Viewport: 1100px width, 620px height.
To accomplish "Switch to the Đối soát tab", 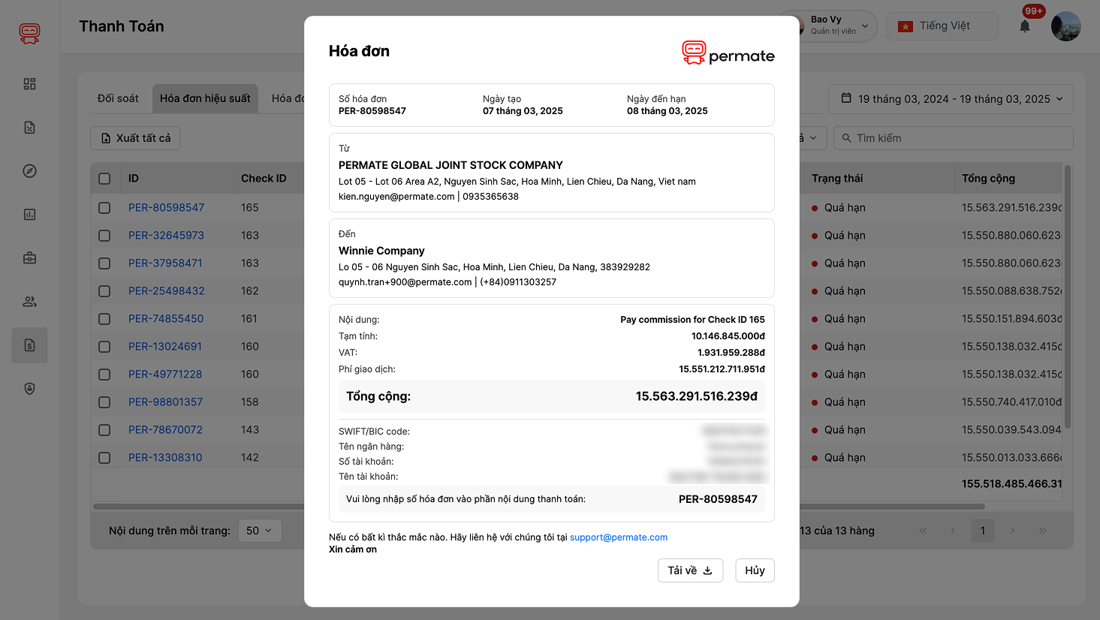I will click(118, 98).
